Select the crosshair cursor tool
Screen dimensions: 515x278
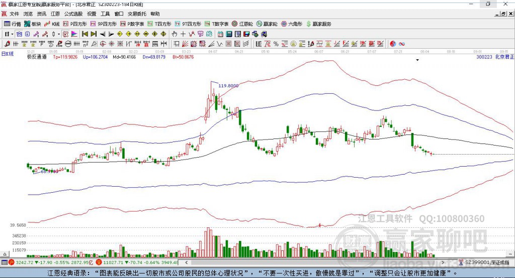coord(183,34)
